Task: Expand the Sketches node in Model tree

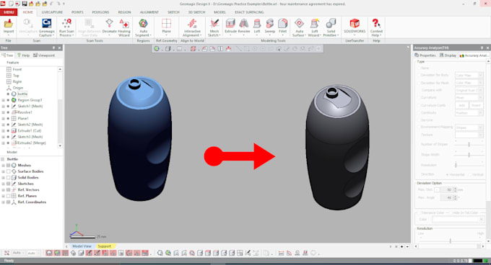Action: coord(3,184)
